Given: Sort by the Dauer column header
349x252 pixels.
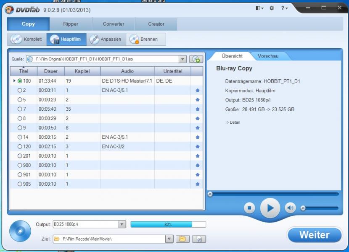Looking at the screenshot, I should coord(51,71).
